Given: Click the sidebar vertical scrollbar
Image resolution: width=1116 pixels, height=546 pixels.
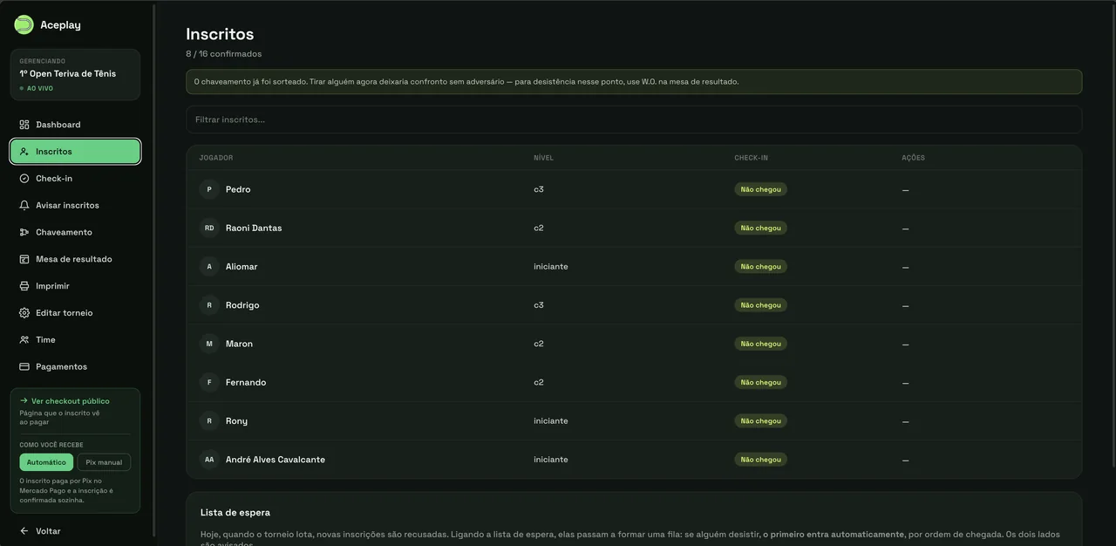Looking at the screenshot, I should 154,270.
